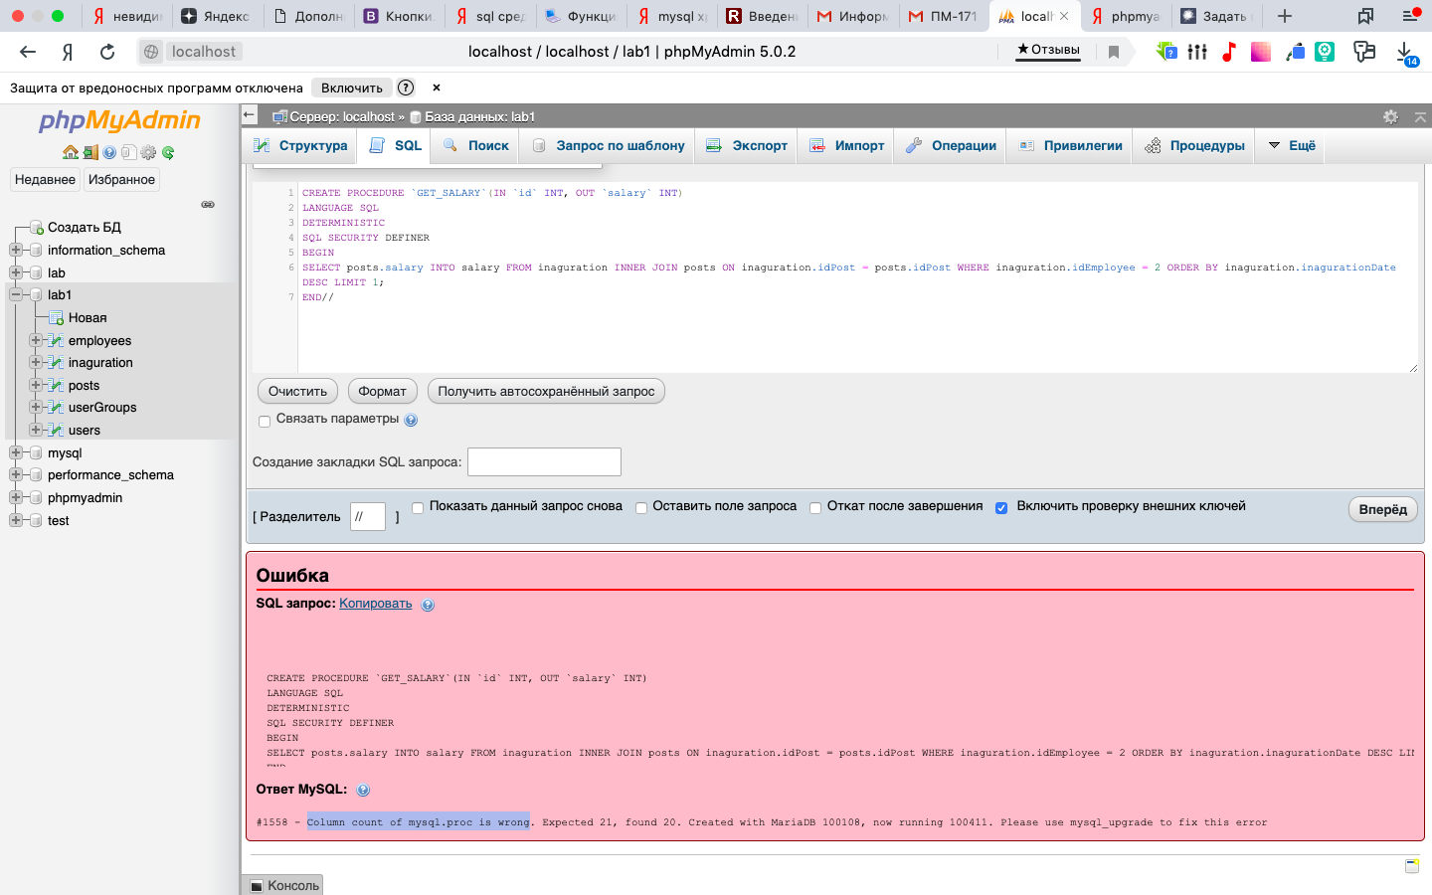Switch to the Структура tab
The height and width of the screenshot is (895, 1432).
coord(300,145)
